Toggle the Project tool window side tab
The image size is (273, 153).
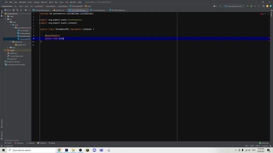click(2, 13)
